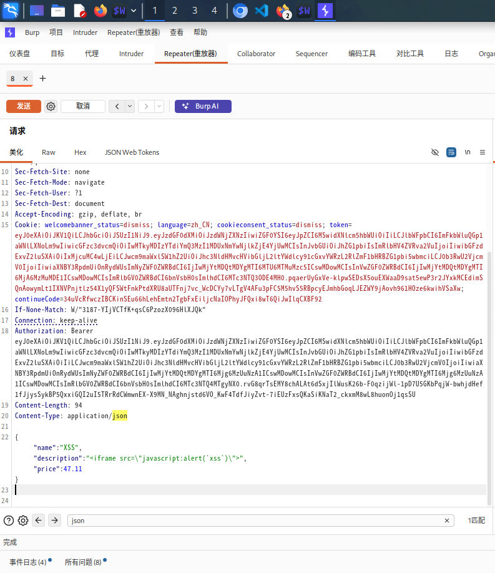Switch to the Sequencer tab

tap(311, 54)
